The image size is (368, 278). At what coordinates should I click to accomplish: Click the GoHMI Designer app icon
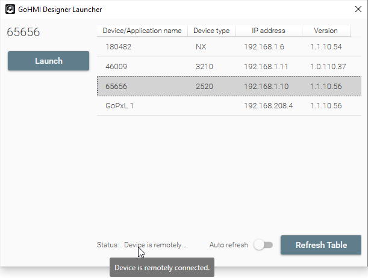(x=11, y=10)
